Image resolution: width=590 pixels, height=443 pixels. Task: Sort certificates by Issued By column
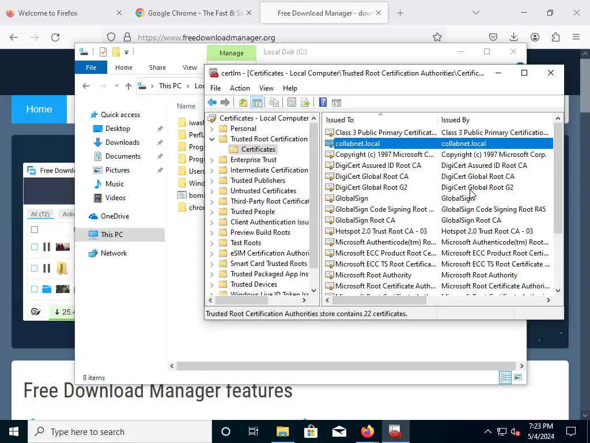coord(495,120)
